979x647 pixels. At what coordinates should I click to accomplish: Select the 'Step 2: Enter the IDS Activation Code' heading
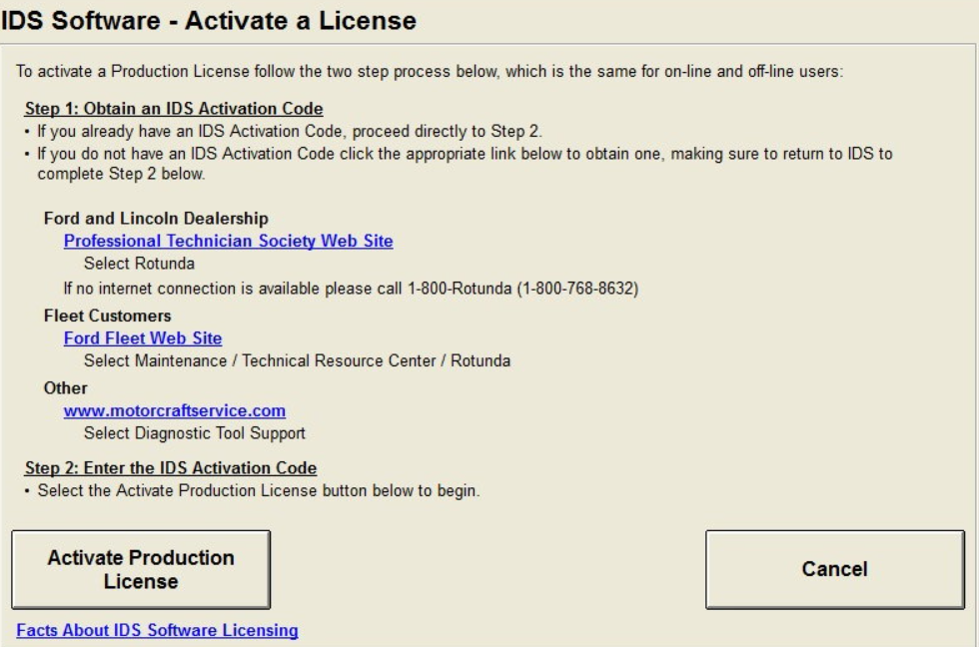(x=171, y=468)
